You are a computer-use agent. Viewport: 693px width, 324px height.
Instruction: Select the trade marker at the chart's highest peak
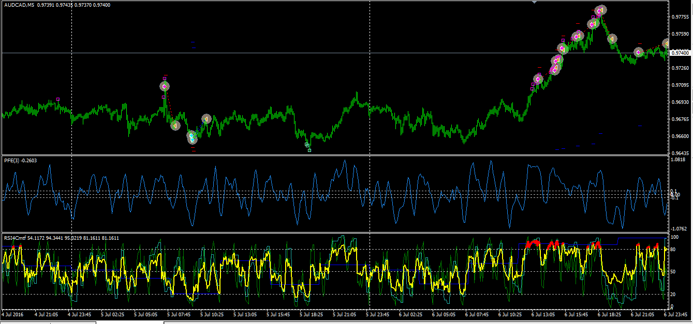click(601, 10)
